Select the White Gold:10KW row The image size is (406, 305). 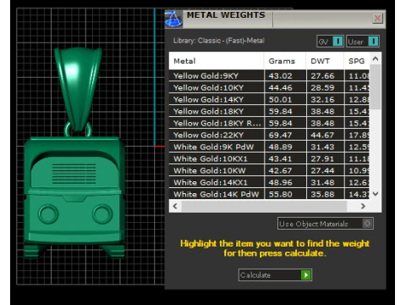[269, 170]
